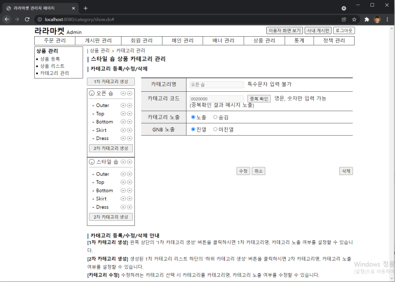This screenshot has width=395, height=282.
Task: Click the 1차 카테고리 생성 button
Action: point(111,82)
